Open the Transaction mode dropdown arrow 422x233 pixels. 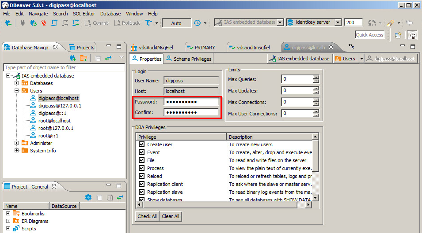tap(156, 23)
